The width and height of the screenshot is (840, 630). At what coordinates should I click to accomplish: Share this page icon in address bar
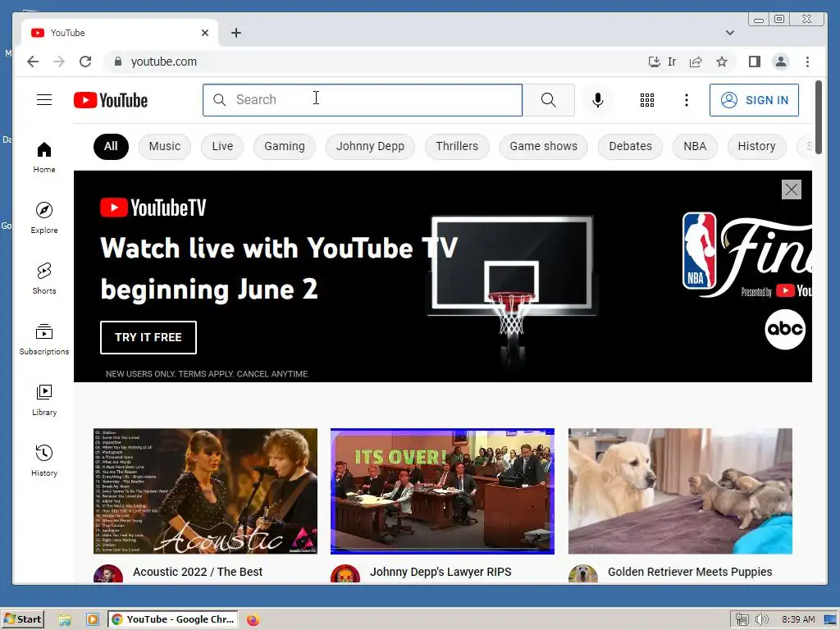tap(696, 62)
